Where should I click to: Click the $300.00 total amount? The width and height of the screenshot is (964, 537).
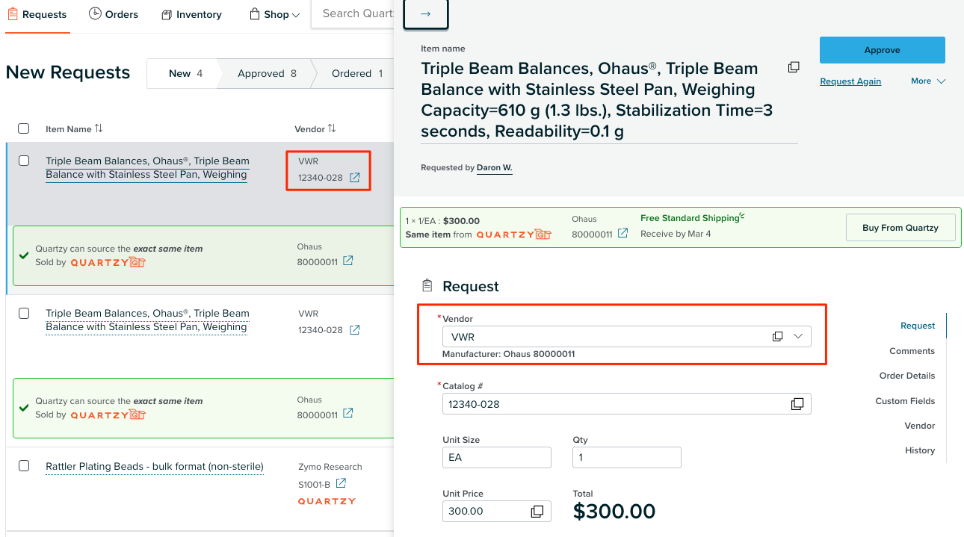[614, 512]
